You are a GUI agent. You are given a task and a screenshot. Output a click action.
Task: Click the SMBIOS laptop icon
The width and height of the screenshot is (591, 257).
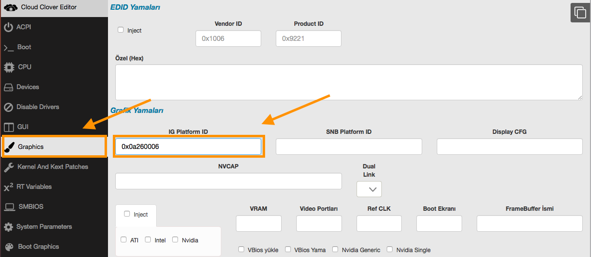(x=8, y=207)
